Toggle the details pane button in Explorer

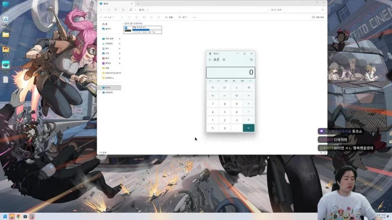[x=318, y=17]
